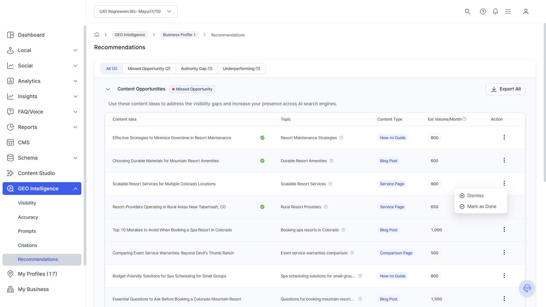Click info icon beside Scalable Resort Services topic
This screenshot has width=546, height=307.
(x=330, y=184)
